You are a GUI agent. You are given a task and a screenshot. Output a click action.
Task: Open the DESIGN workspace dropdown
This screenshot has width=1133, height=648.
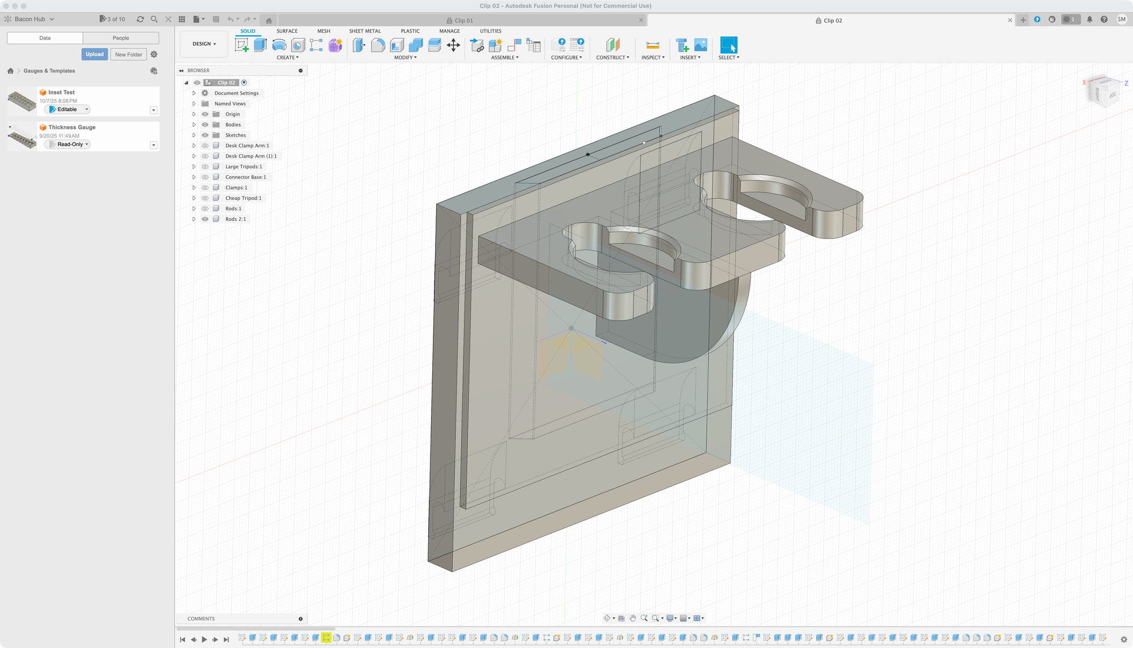pyautogui.click(x=203, y=44)
